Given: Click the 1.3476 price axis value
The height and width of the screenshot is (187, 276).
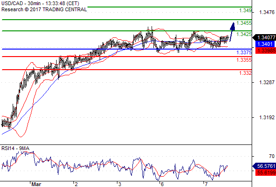Looking at the screenshot, I should point(267,12).
